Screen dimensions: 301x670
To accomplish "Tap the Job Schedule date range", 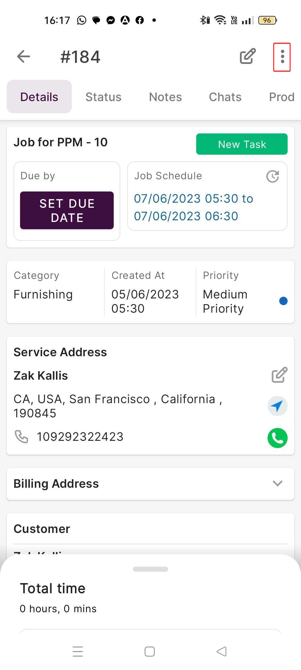I will pos(193,207).
